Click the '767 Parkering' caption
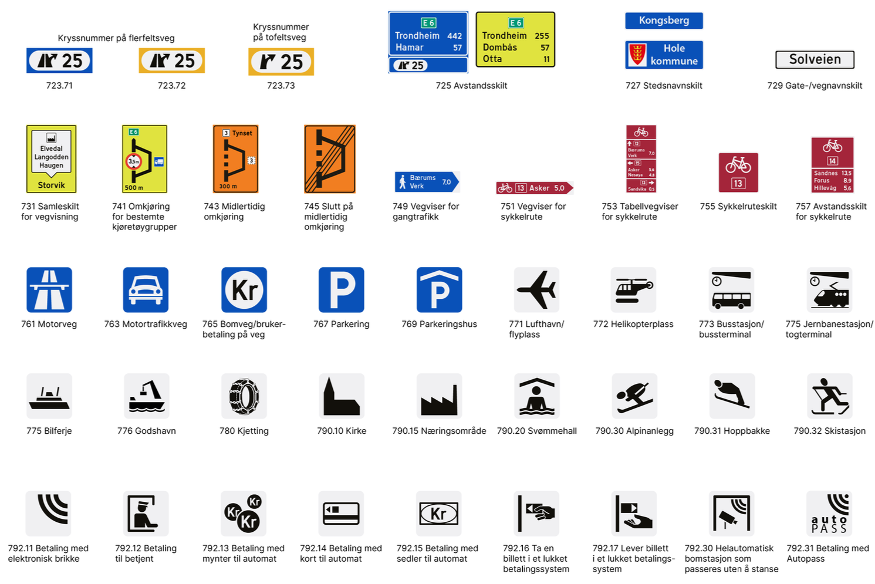 point(342,324)
